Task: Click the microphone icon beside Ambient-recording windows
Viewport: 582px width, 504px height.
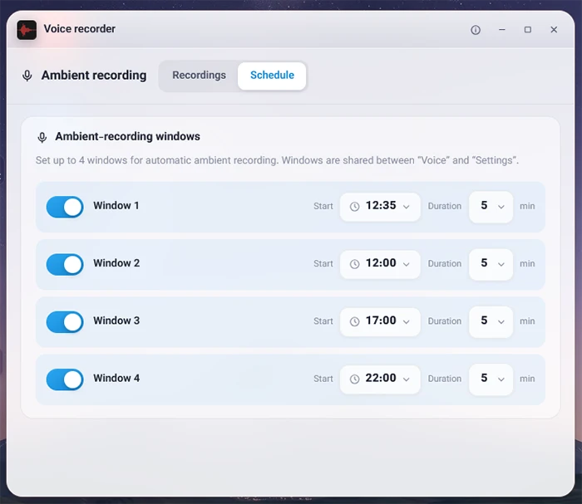Action: 42,138
